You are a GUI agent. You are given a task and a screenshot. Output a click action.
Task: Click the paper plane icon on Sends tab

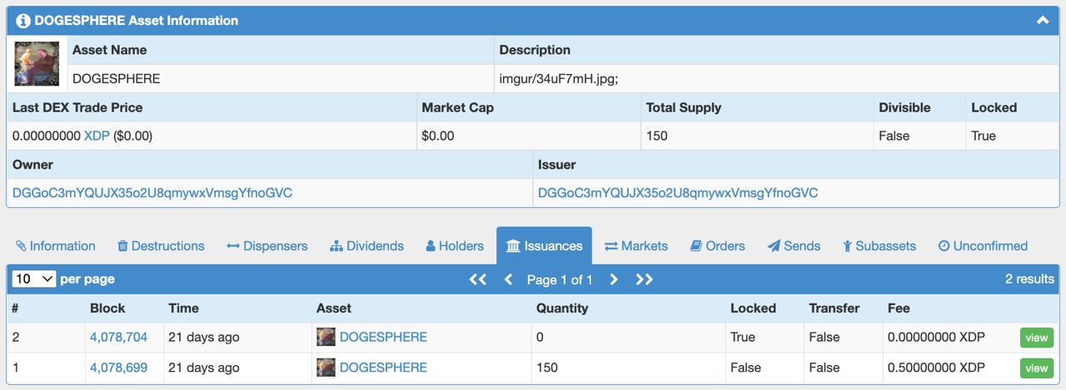tap(774, 246)
